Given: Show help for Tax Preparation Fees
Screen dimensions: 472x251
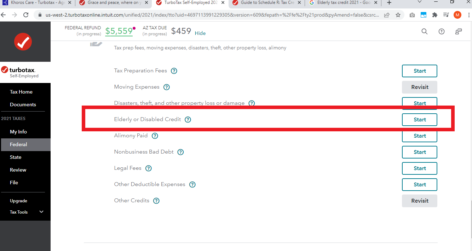Looking at the screenshot, I should 174,71.
